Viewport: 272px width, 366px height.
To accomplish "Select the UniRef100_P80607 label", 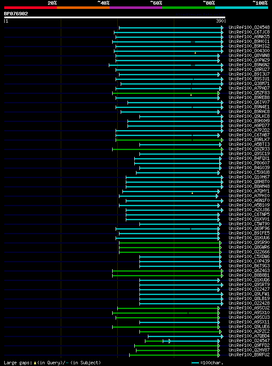I will coord(249,163).
